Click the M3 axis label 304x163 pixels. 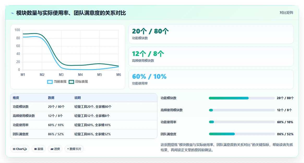[61, 75]
